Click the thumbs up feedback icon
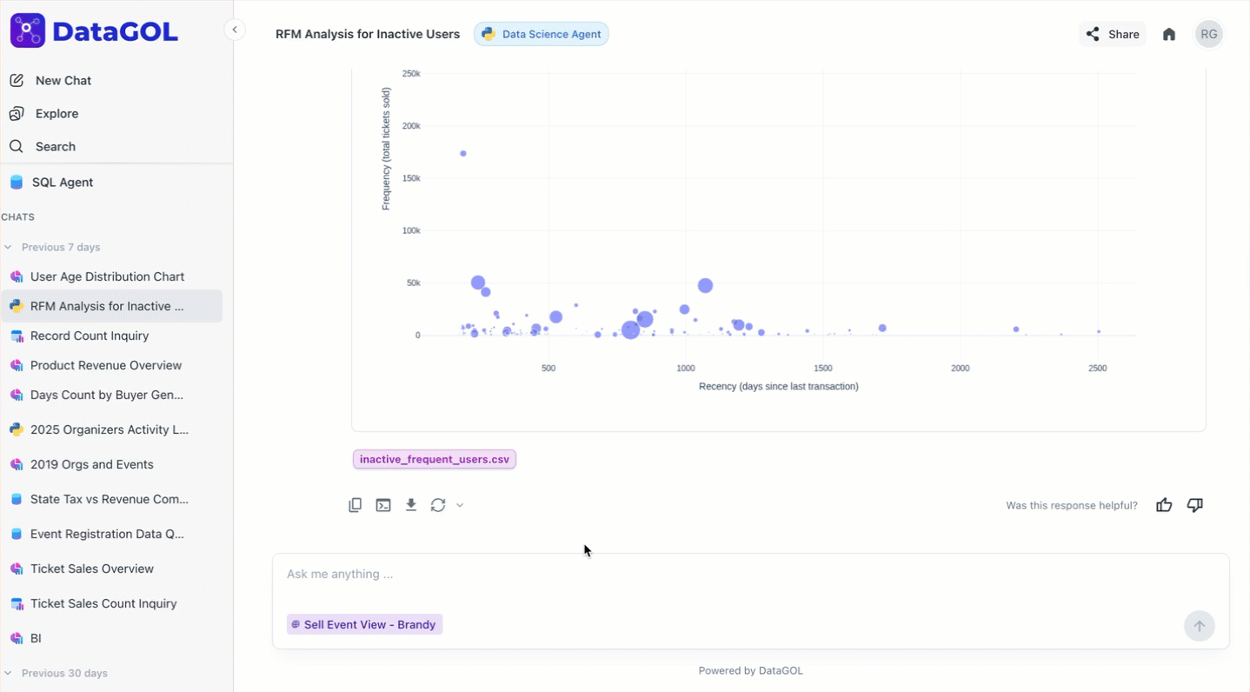This screenshot has width=1250, height=692. [x=1164, y=505]
